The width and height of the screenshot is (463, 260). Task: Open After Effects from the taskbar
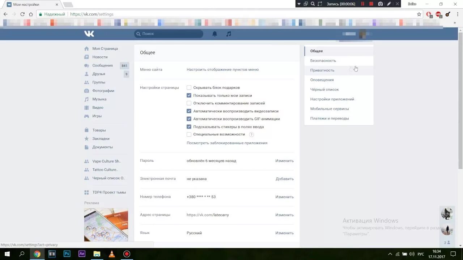82,254
